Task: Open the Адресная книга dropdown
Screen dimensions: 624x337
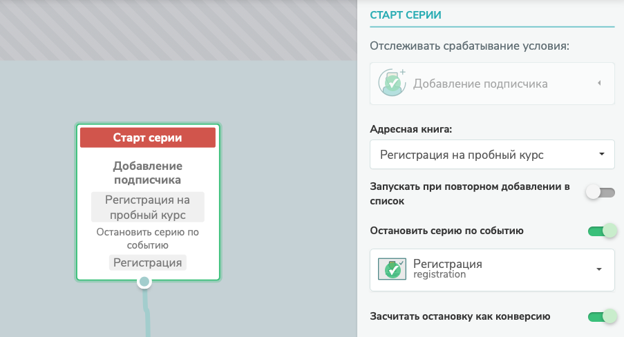Action: point(492,155)
